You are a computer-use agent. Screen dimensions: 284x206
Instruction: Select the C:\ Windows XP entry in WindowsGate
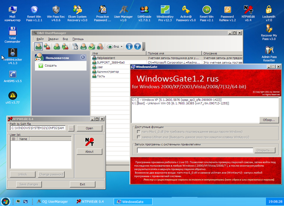pyautogui.click(x=177, y=100)
